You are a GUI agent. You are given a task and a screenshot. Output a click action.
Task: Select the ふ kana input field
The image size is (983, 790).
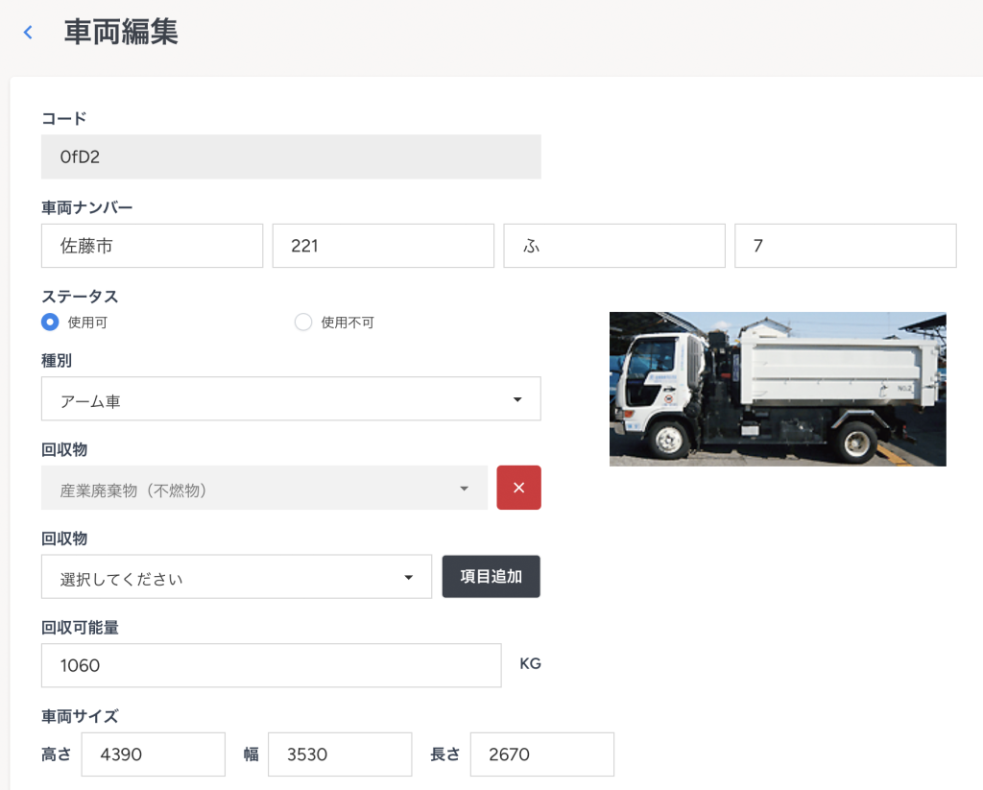click(614, 246)
